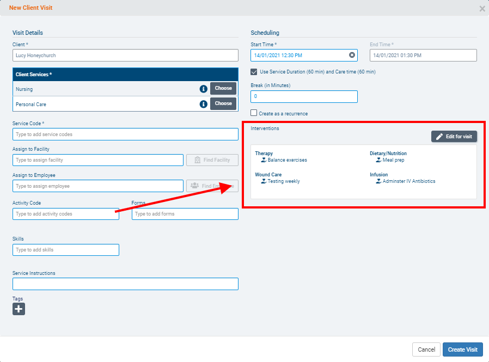
Task: Click the Create Visit button
Action: pyautogui.click(x=462, y=349)
